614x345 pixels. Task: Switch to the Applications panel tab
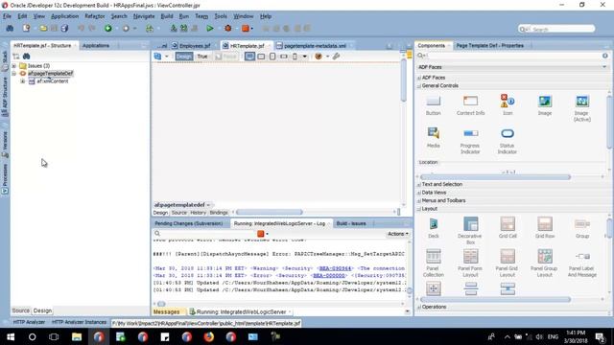pyautogui.click(x=96, y=46)
